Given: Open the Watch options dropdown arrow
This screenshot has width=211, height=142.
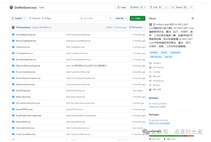Looking at the screenshot, I should click(x=145, y=7).
